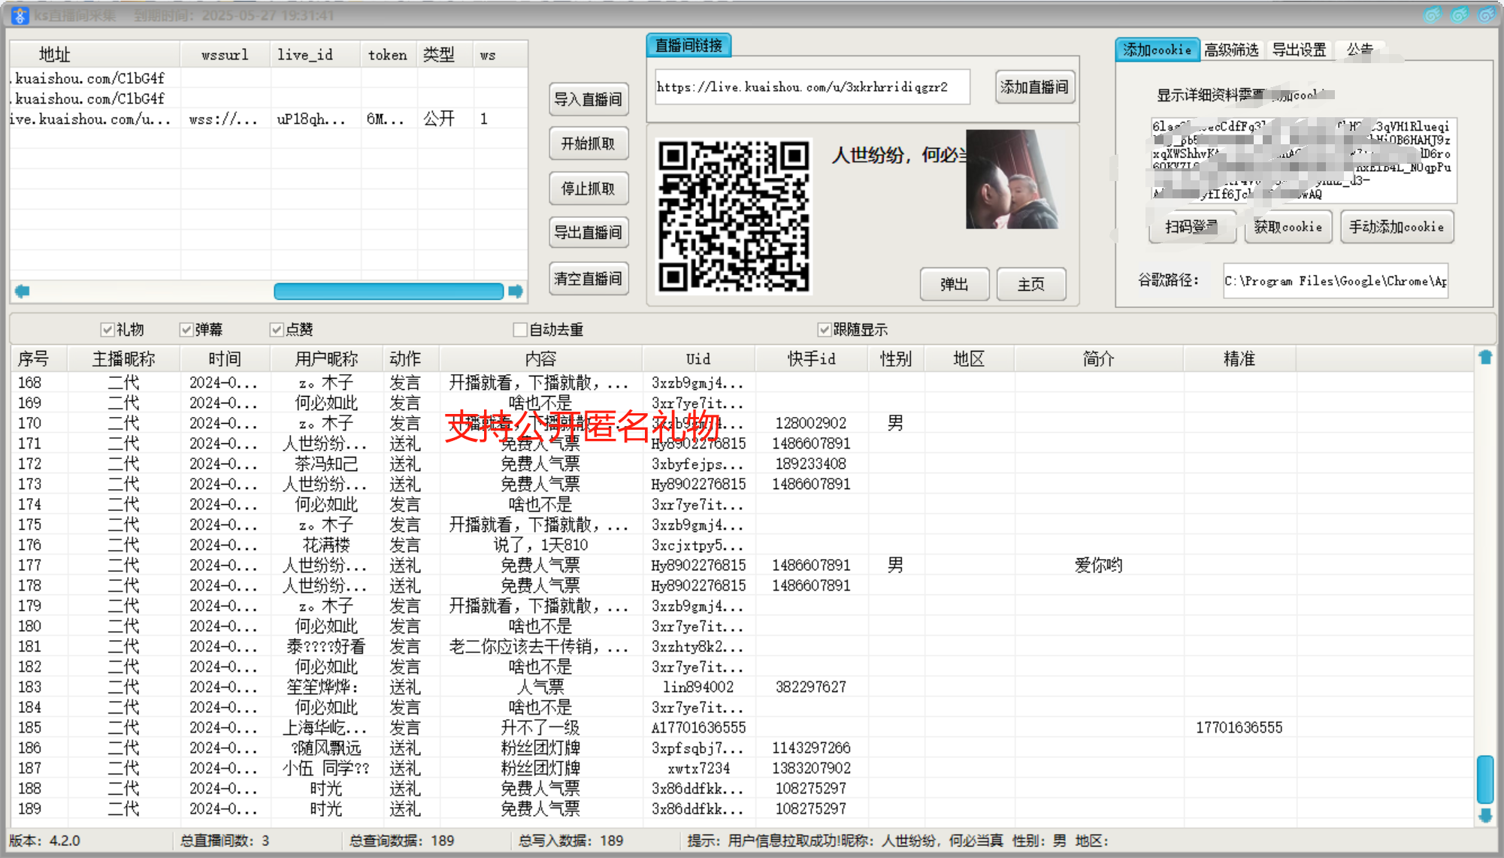Click the live room URL input field

(x=812, y=87)
